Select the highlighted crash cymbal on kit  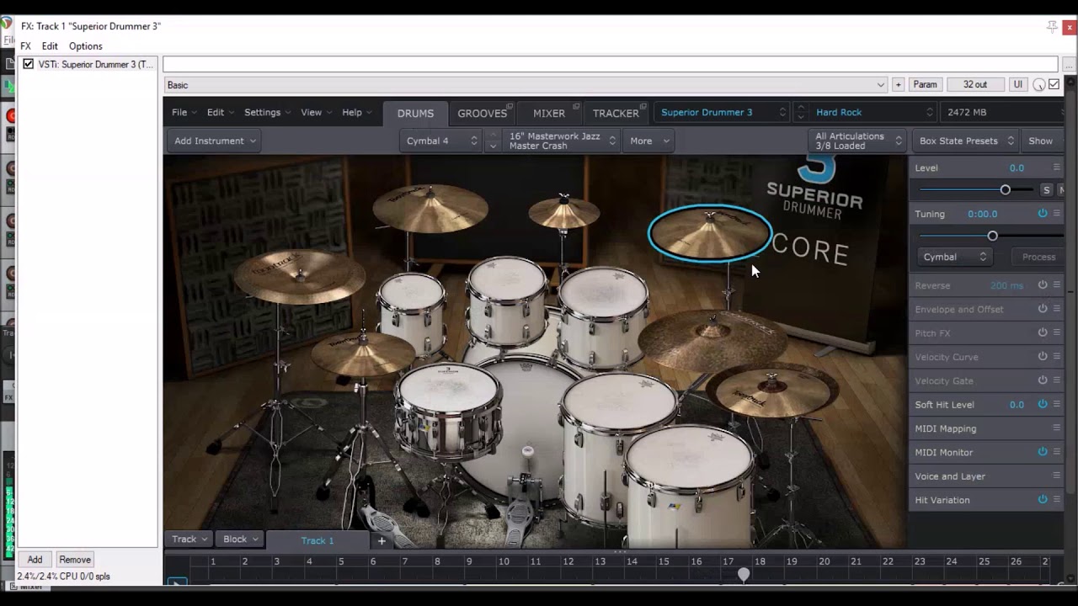point(709,232)
